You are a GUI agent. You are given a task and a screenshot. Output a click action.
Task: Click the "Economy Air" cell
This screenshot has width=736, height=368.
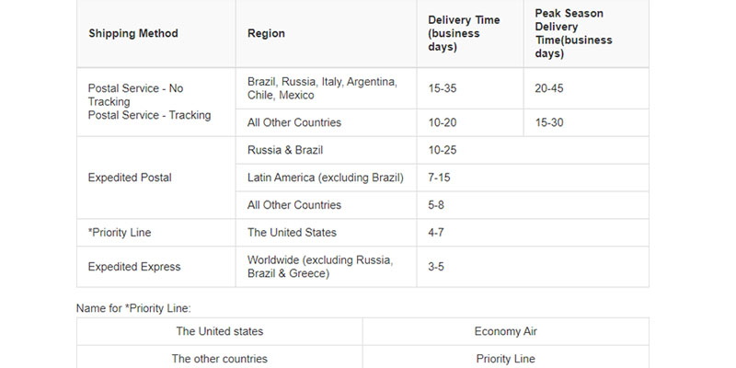pos(505,331)
